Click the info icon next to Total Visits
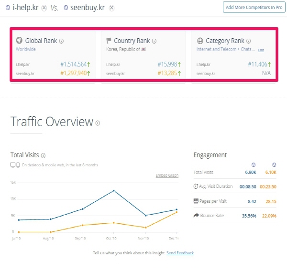This screenshot has height=272, width=287. (43, 155)
